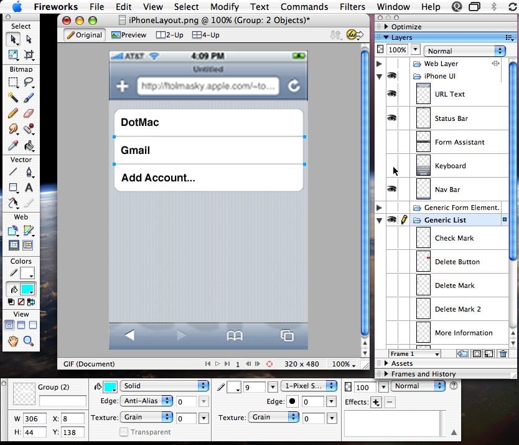
Task: Select the Pointer tool
Action: click(13, 39)
